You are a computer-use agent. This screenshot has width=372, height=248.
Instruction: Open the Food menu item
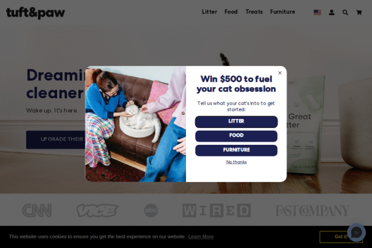coord(231,12)
